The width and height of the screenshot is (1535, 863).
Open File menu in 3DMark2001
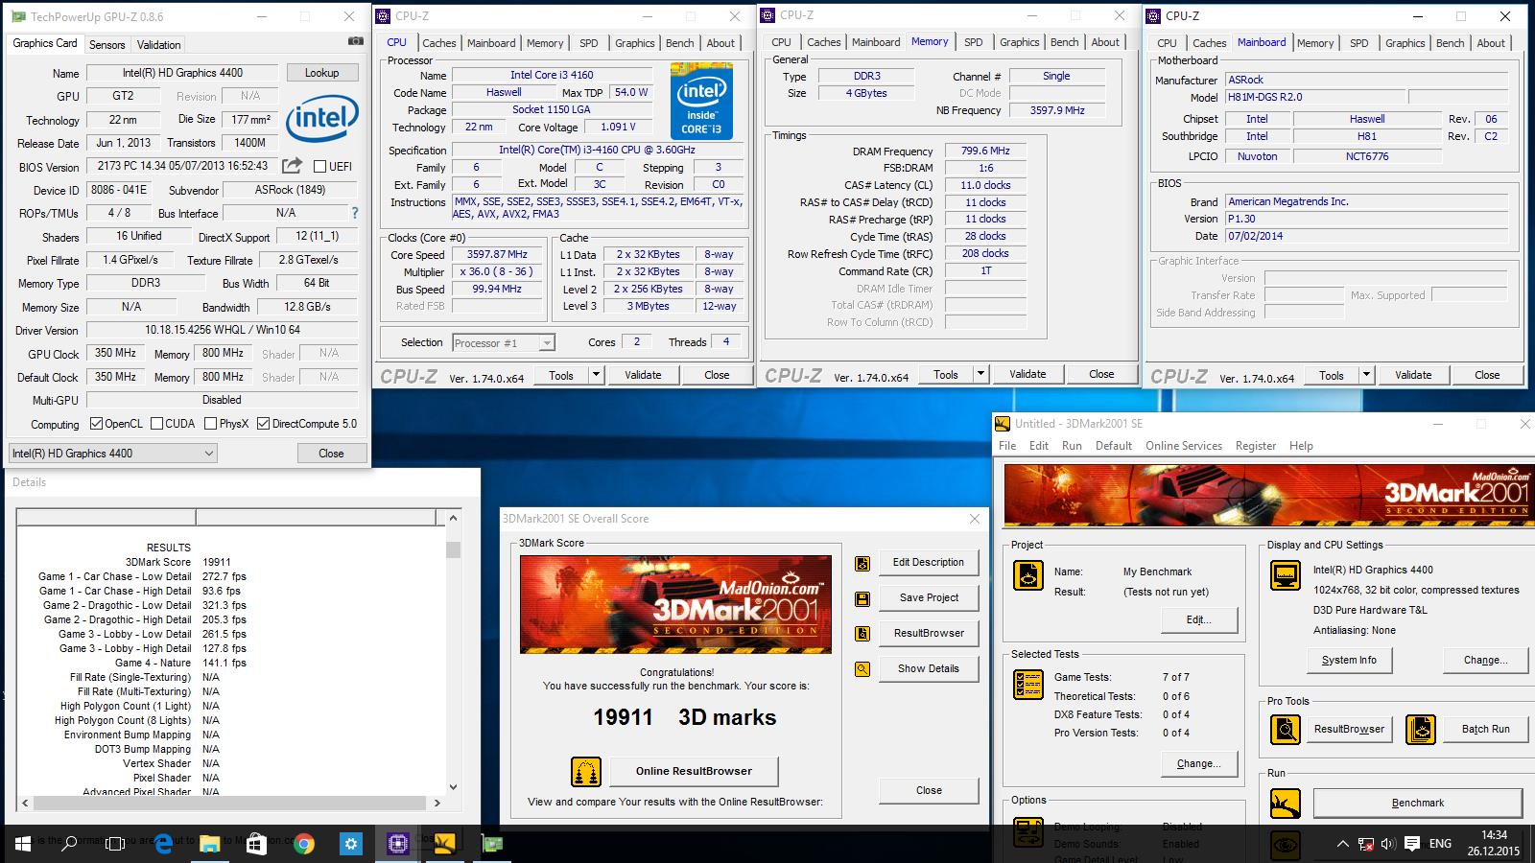point(1007,446)
